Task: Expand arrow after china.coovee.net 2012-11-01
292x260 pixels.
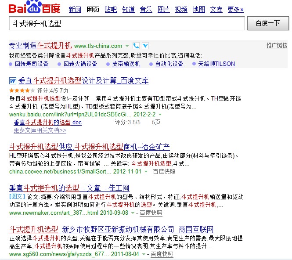Action: (x=146, y=172)
